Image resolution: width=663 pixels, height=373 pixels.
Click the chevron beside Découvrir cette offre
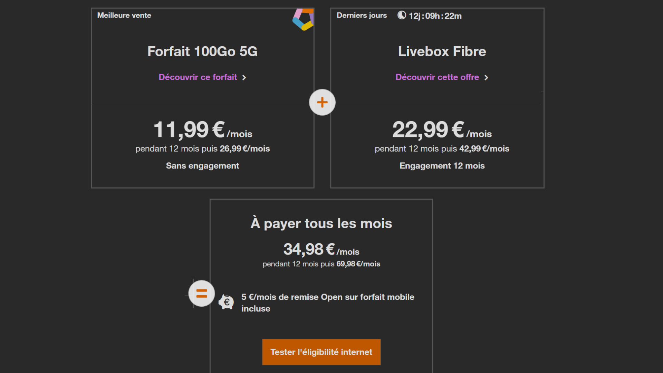tap(486, 78)
